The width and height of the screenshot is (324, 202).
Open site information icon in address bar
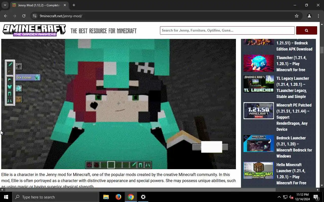35,16
